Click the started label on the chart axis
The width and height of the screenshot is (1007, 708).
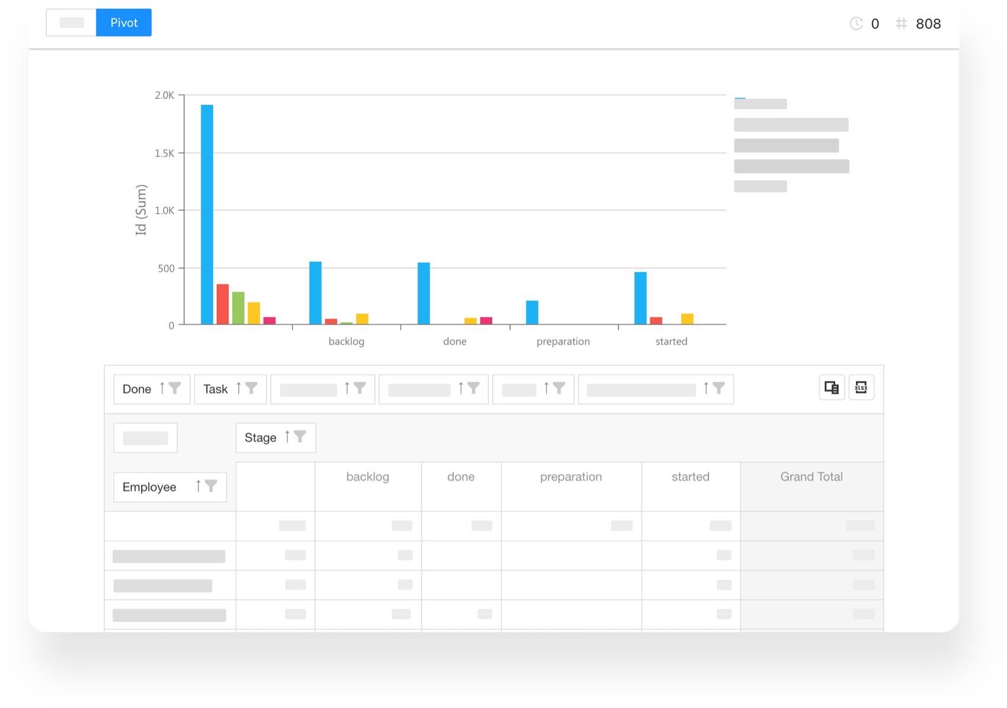pyautogui.click(x=671, y=341)
